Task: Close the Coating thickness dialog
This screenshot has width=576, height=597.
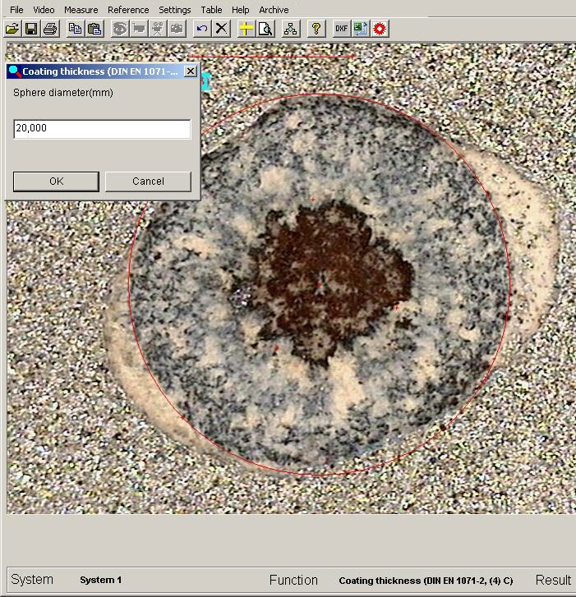Action: coord(191,71)
